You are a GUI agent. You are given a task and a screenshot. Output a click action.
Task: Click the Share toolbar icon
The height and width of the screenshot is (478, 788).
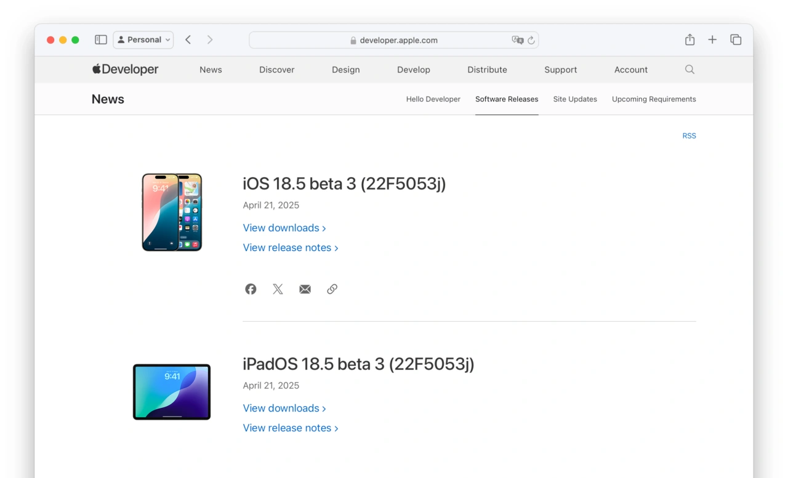[689, 40]
